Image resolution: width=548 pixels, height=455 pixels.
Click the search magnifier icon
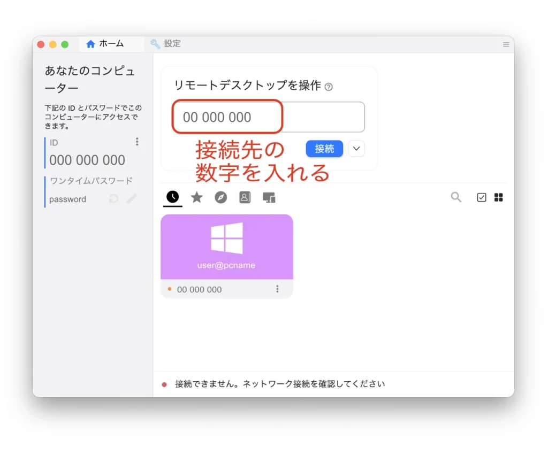456,197
